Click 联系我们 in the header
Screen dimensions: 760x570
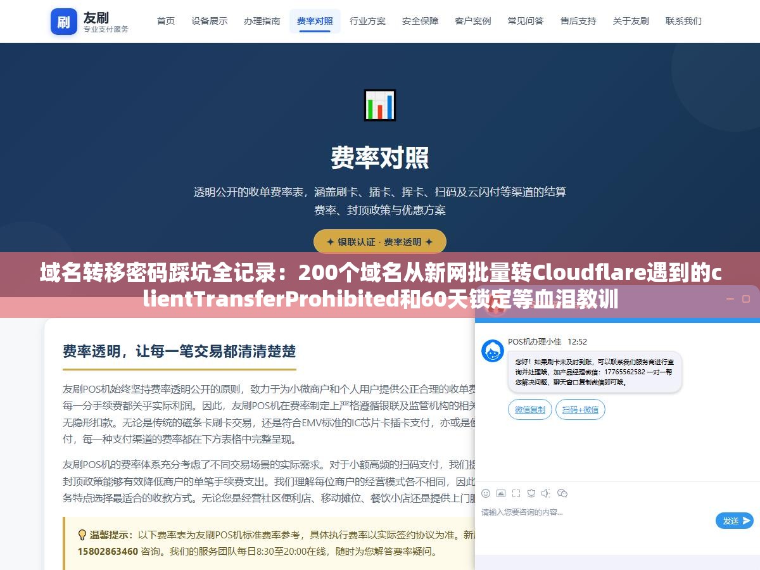683,21
